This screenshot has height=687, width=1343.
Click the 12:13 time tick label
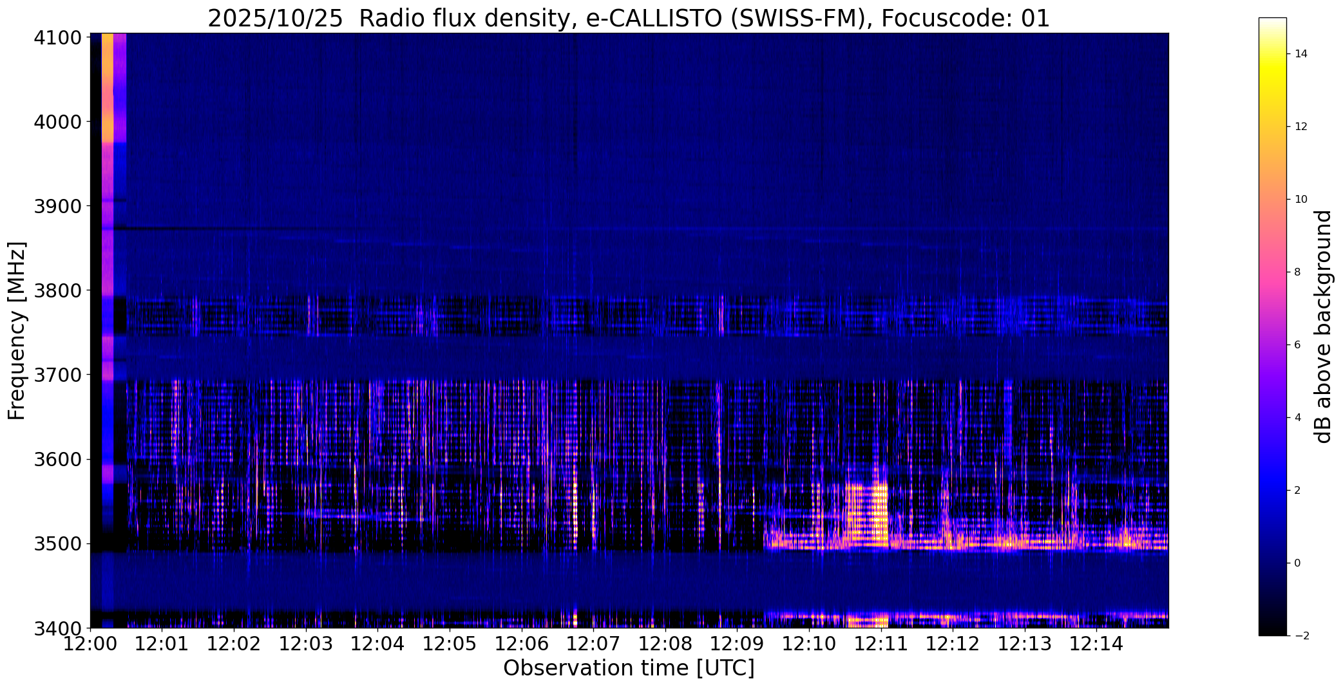coord(1025,644)
